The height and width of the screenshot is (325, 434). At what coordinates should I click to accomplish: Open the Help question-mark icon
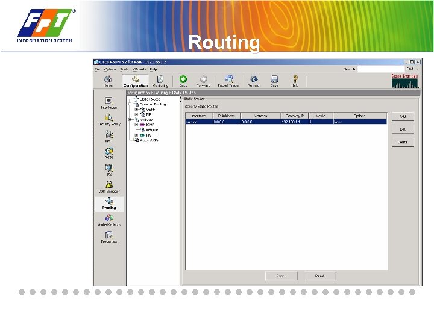pyautogui.click(x=295, y=81)
